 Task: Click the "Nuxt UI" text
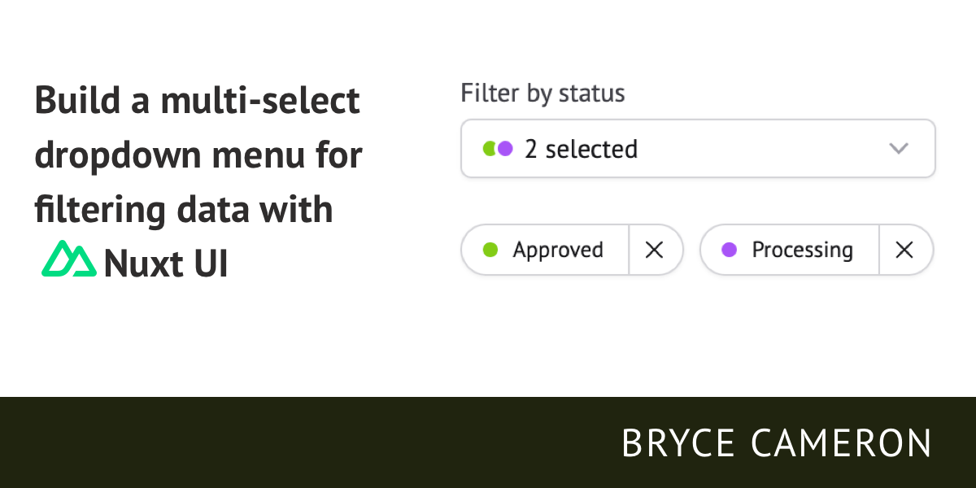click(166, 263)
